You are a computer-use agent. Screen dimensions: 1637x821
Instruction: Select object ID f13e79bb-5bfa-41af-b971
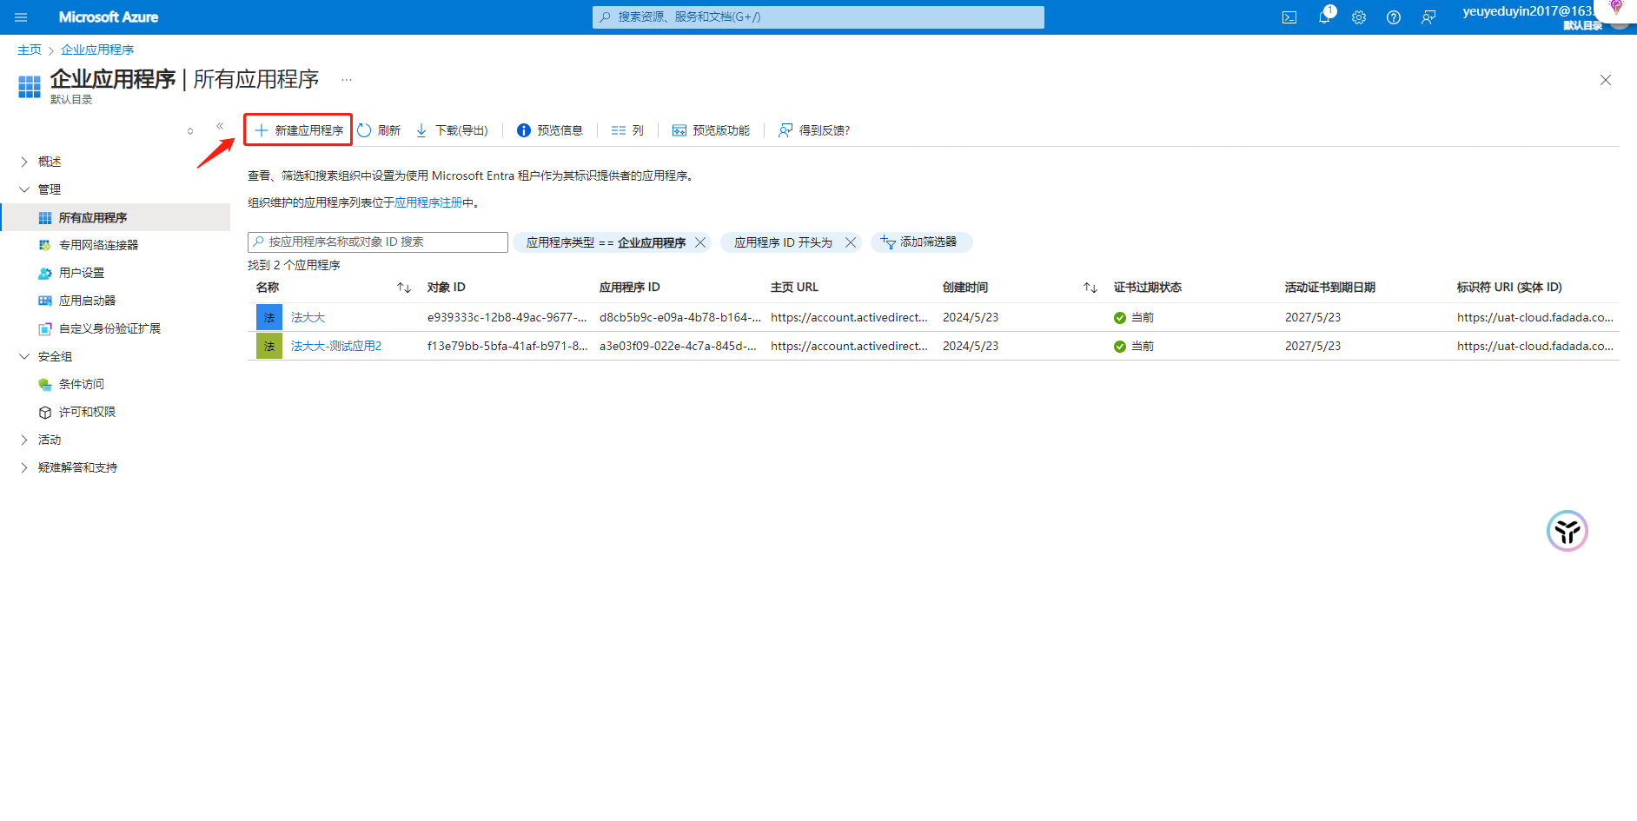tap(507, 347)
